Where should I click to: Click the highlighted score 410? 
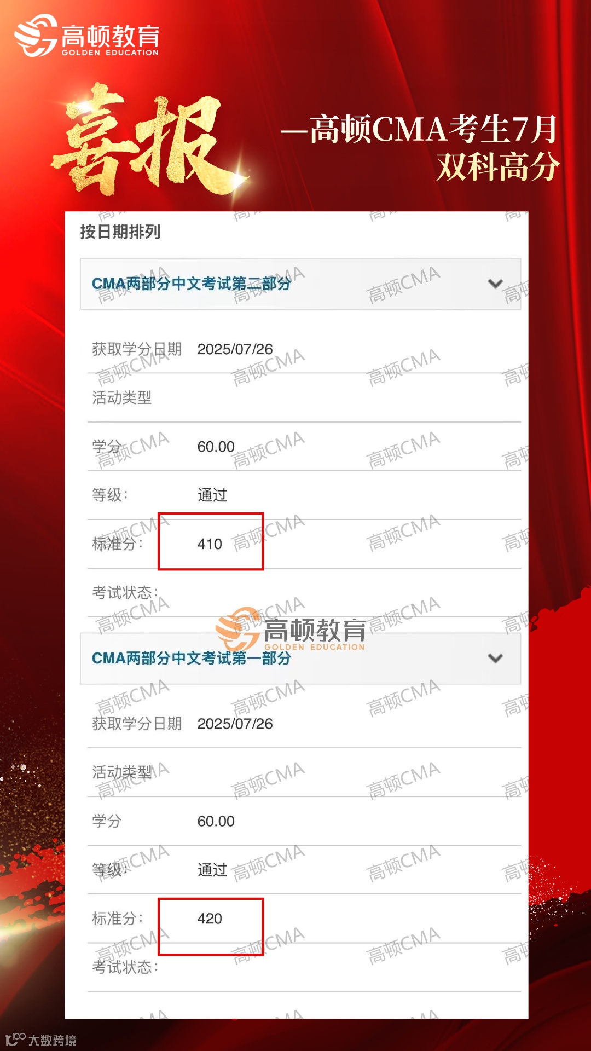pos(210,544)
